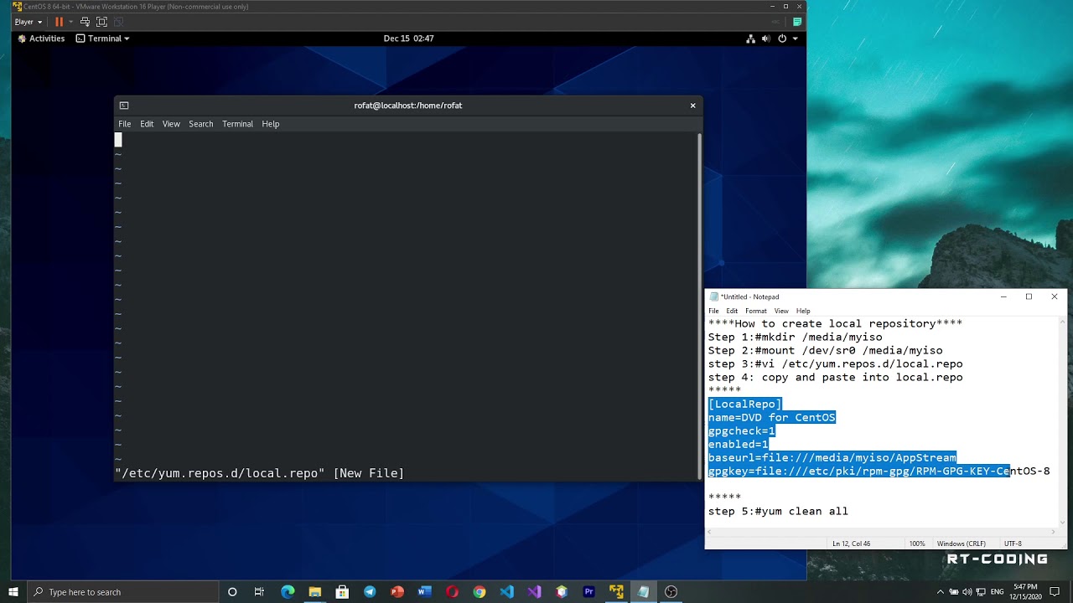Open Notepad File menu

pos(713,311)
